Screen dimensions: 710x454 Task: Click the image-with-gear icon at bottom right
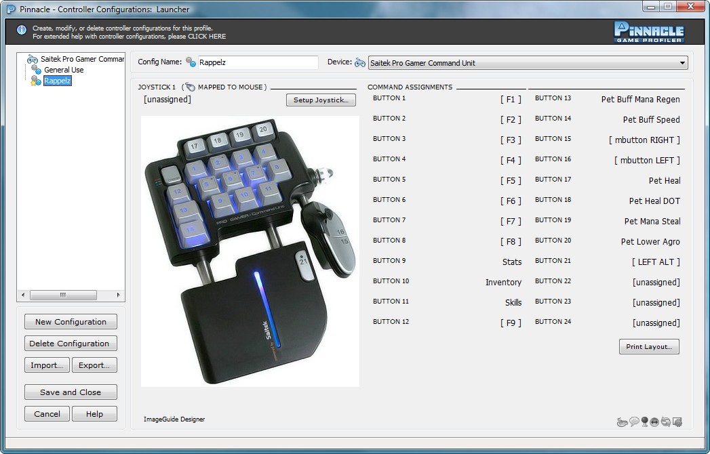pos(677,422)
